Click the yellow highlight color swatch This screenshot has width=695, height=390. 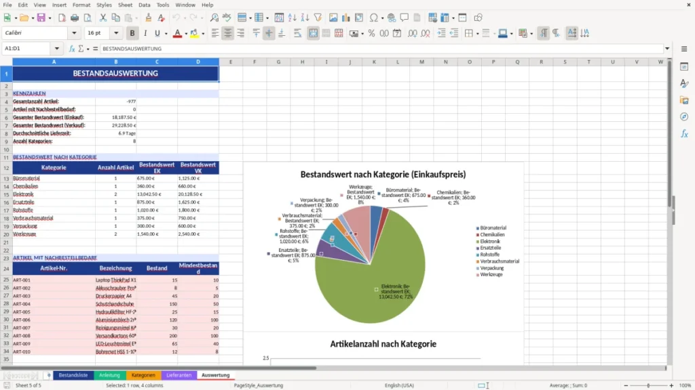(194, 34)
